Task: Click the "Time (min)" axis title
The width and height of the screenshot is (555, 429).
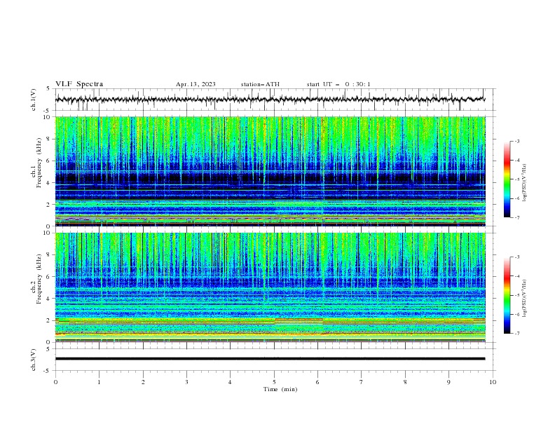Action: (280, 389)
